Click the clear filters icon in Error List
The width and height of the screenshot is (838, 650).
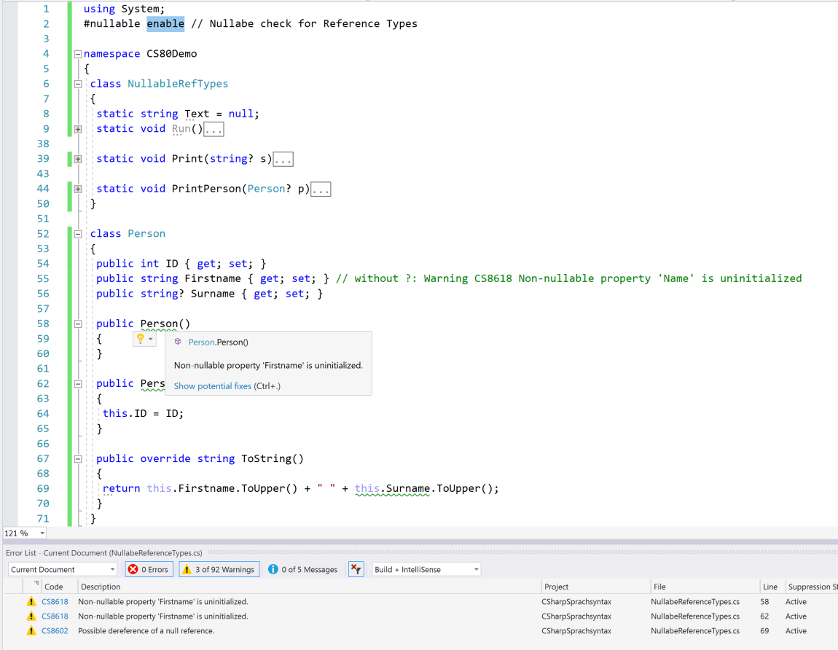coord(356,569)
